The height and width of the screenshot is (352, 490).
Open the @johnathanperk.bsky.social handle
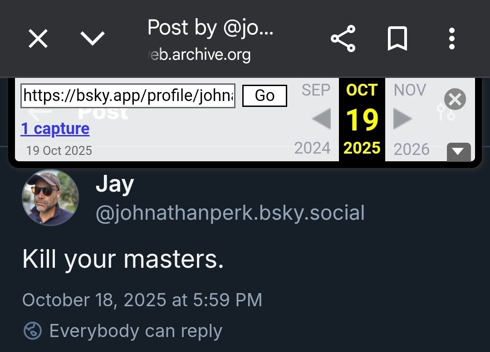(230, 213)
